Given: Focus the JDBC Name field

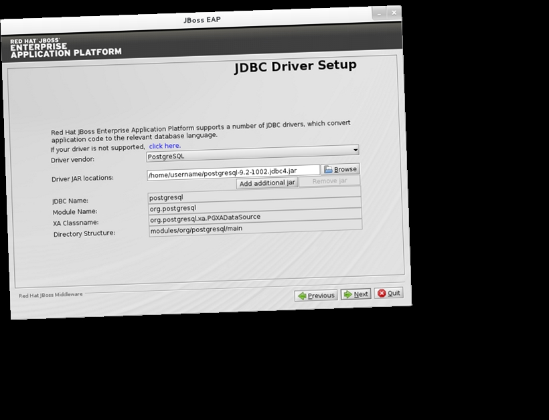Looking at the screenshot, I should pyautogui.click(x=254, y=195).
